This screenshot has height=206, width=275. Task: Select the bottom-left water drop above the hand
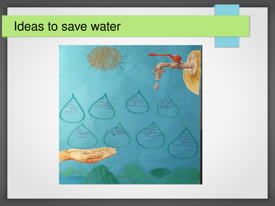click(82, 136)
